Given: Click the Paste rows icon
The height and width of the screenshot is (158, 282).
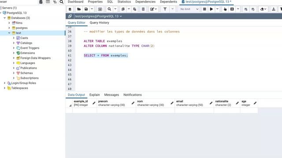Looking at the screenshot, I should pyautogui.click(x=134, y=9).
